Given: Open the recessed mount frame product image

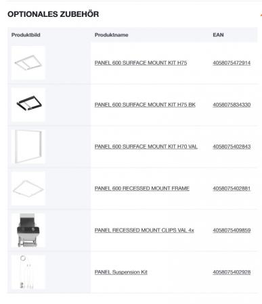Looking at the screenshot, I should [x=28, y=188].
